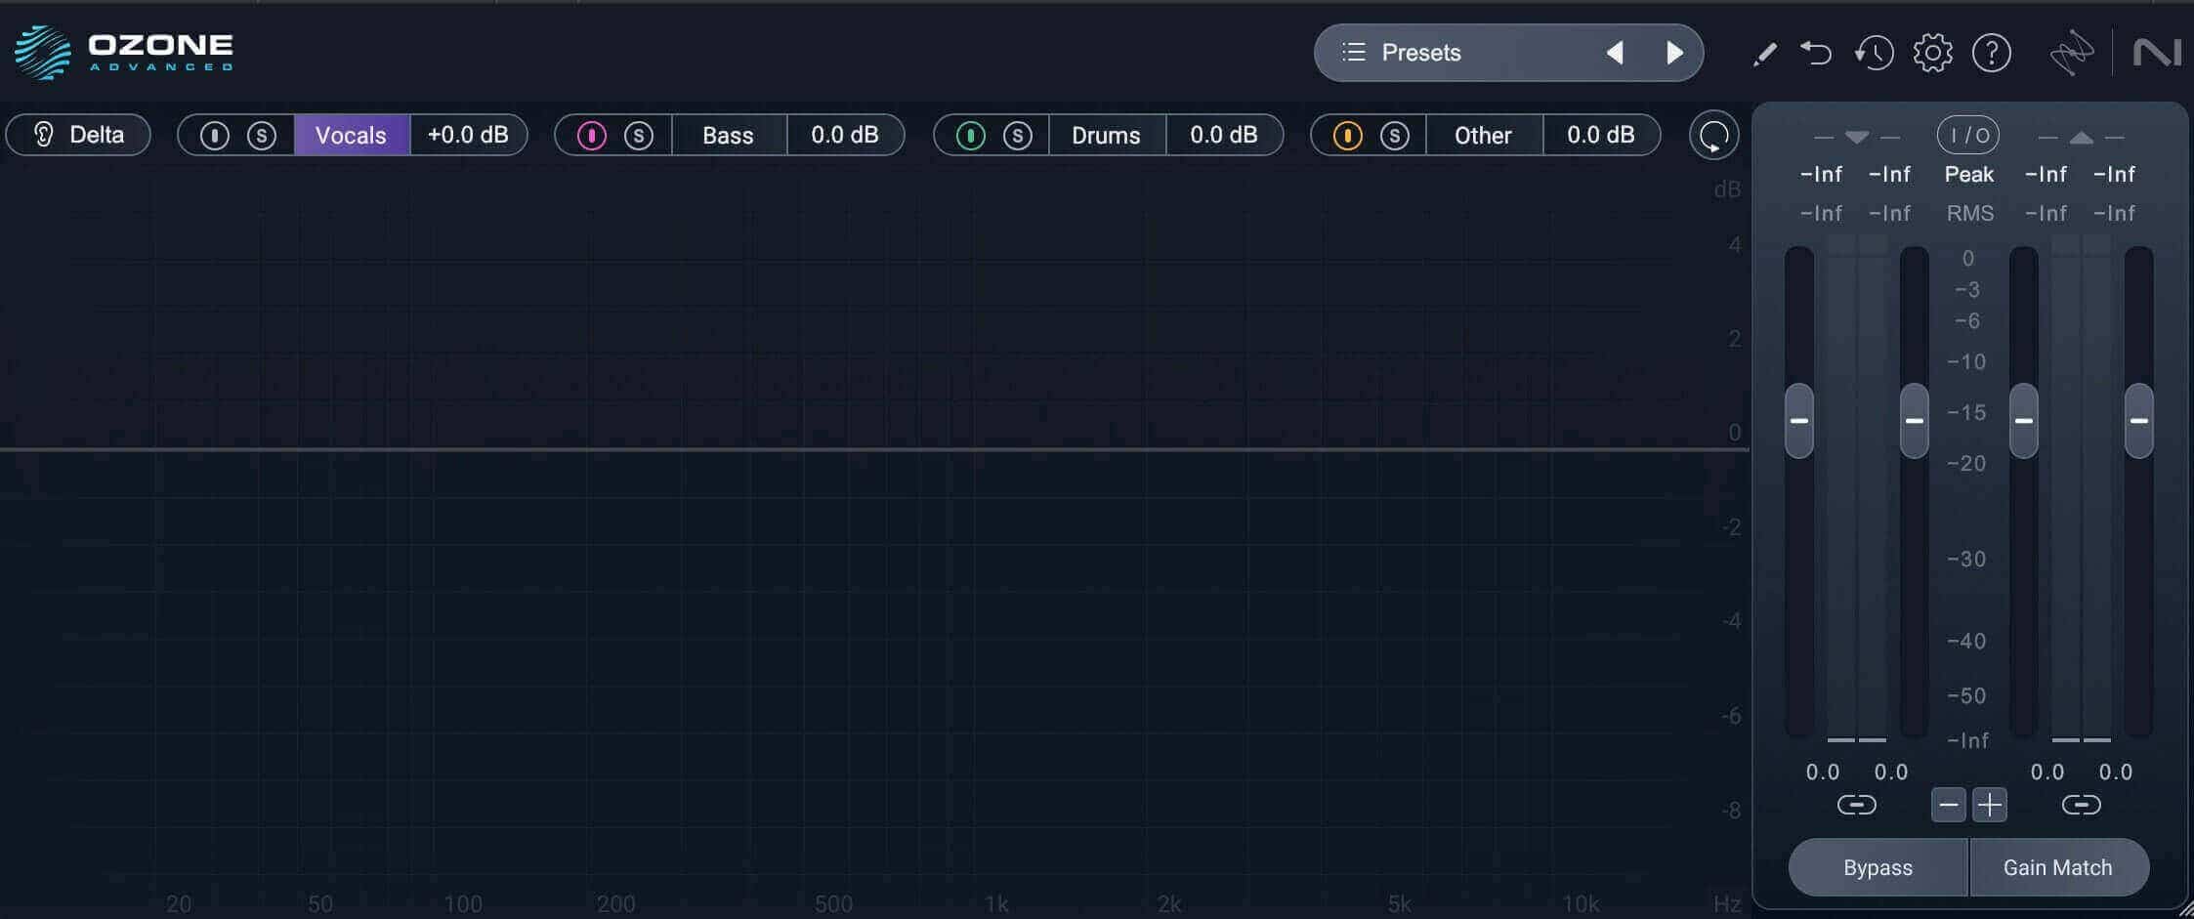The width and height of the screenshot is (2194, 919).
Task: Bypass the Vocals stem power toggle
Action: coord(215,136)
